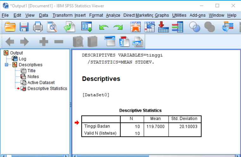Image resolution: width=241 pixels, height=157 pixels.
Task: Insert a heading with the heading icon
Action: tap(110, 41)
